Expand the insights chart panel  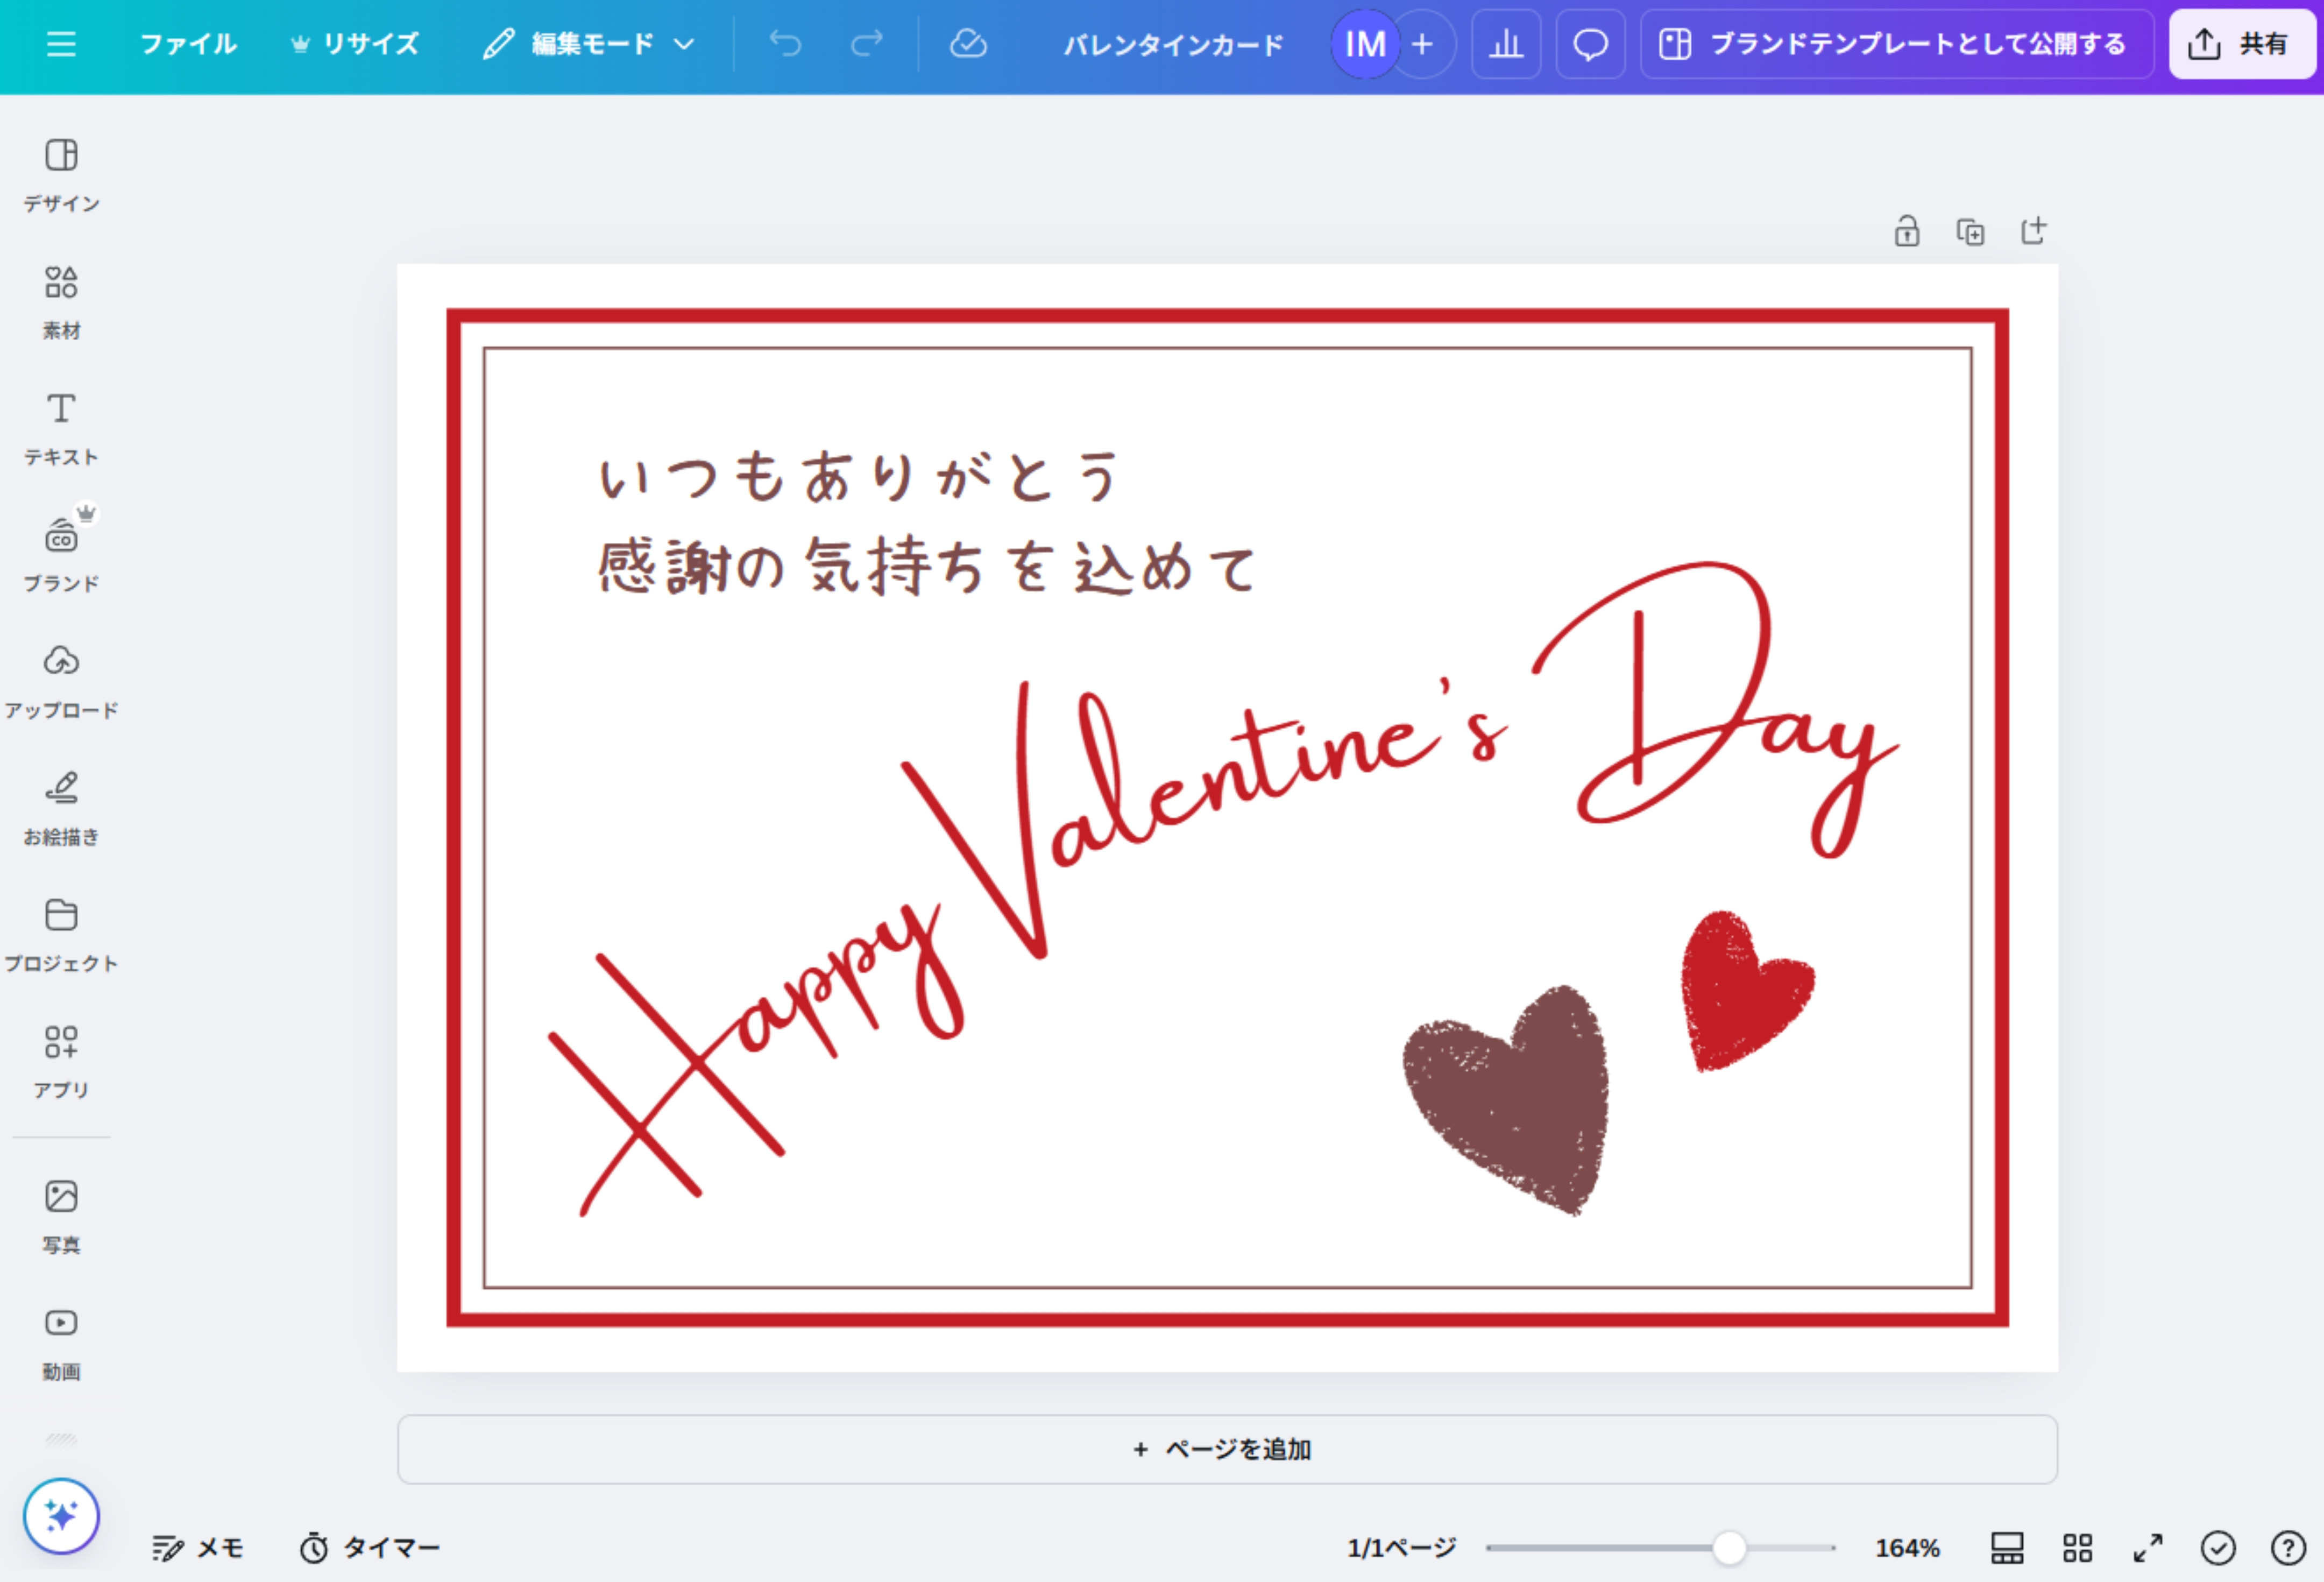(x=1506, y=44)
